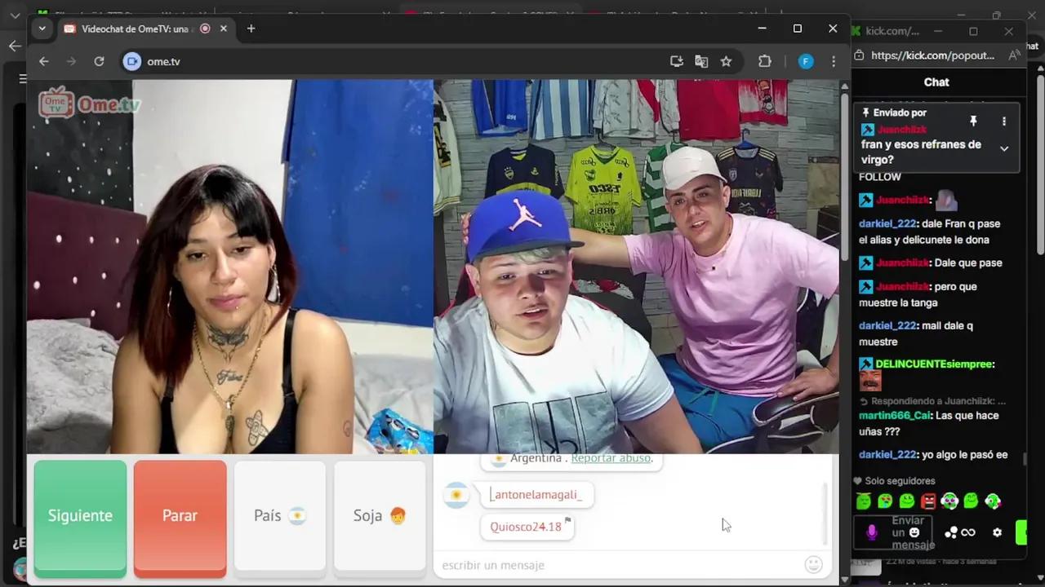
Task: Open the smiley emoji picker in message field
Action: [814, 564]
